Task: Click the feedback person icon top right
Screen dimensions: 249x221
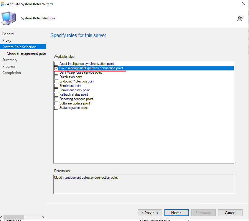Action: [x=240, y=18]
